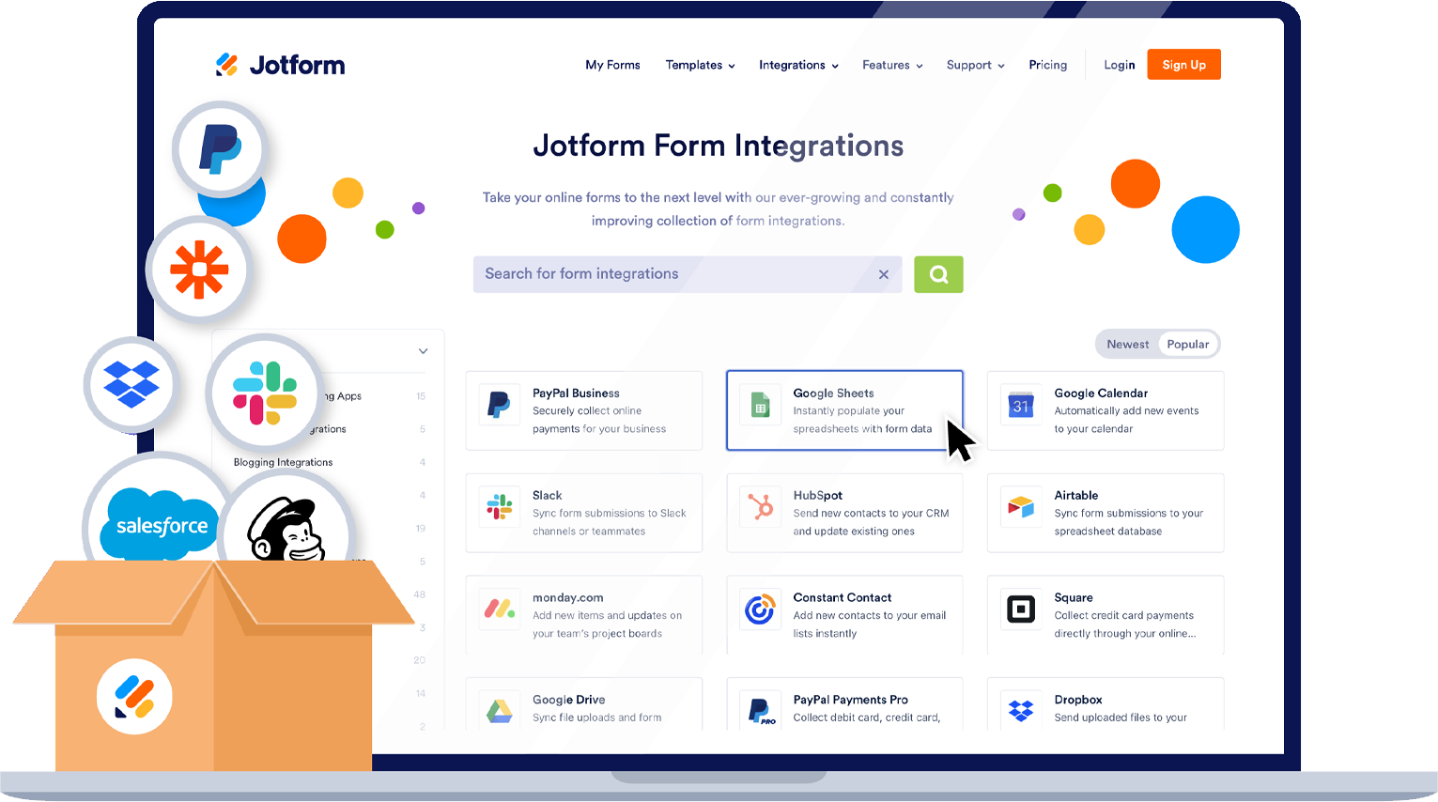The height and width of the screenshot is (802, 1438).
Task: Click the Slack card icon
Action: tap(500, 507)
